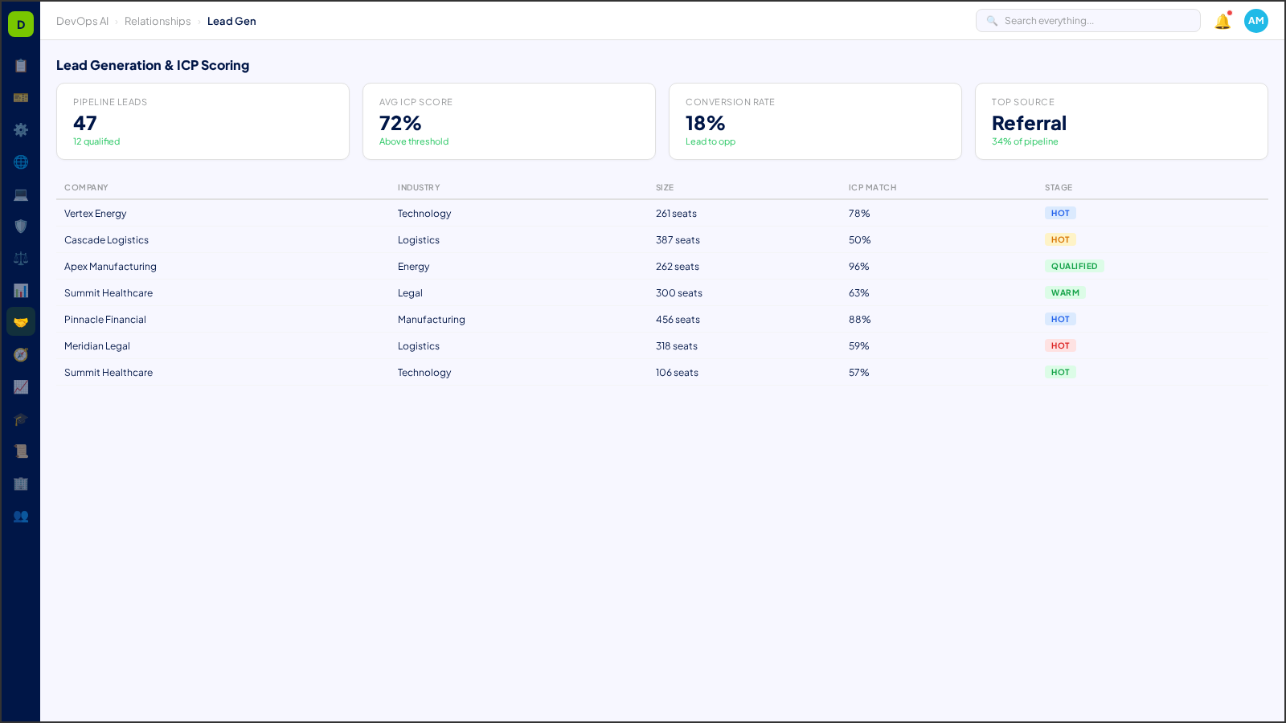The height and width of the screenshot is (723, 1286).
Task: Open the scroll document icon
Action: (x=20, y=451)
